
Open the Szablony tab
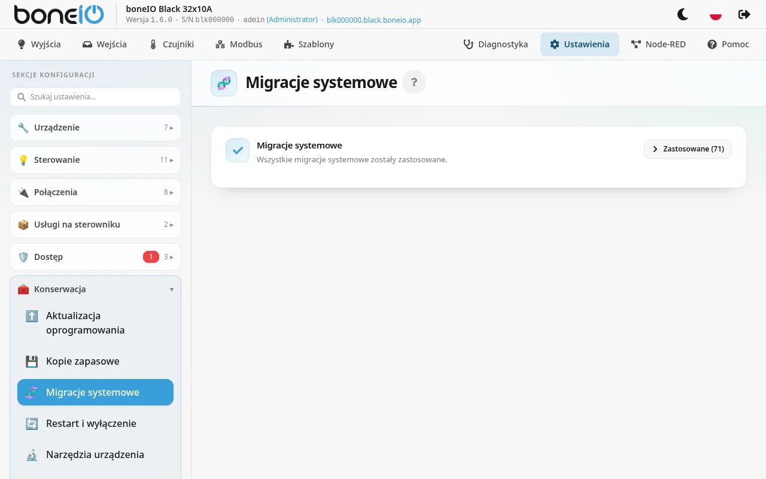pyautogui.click(x=309, y=44)
